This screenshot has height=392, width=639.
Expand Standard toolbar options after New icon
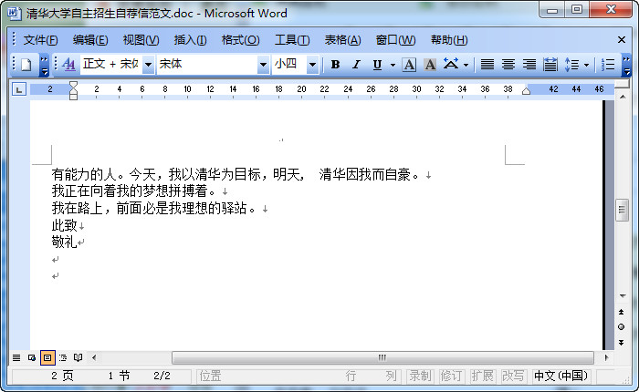(44, 65)
